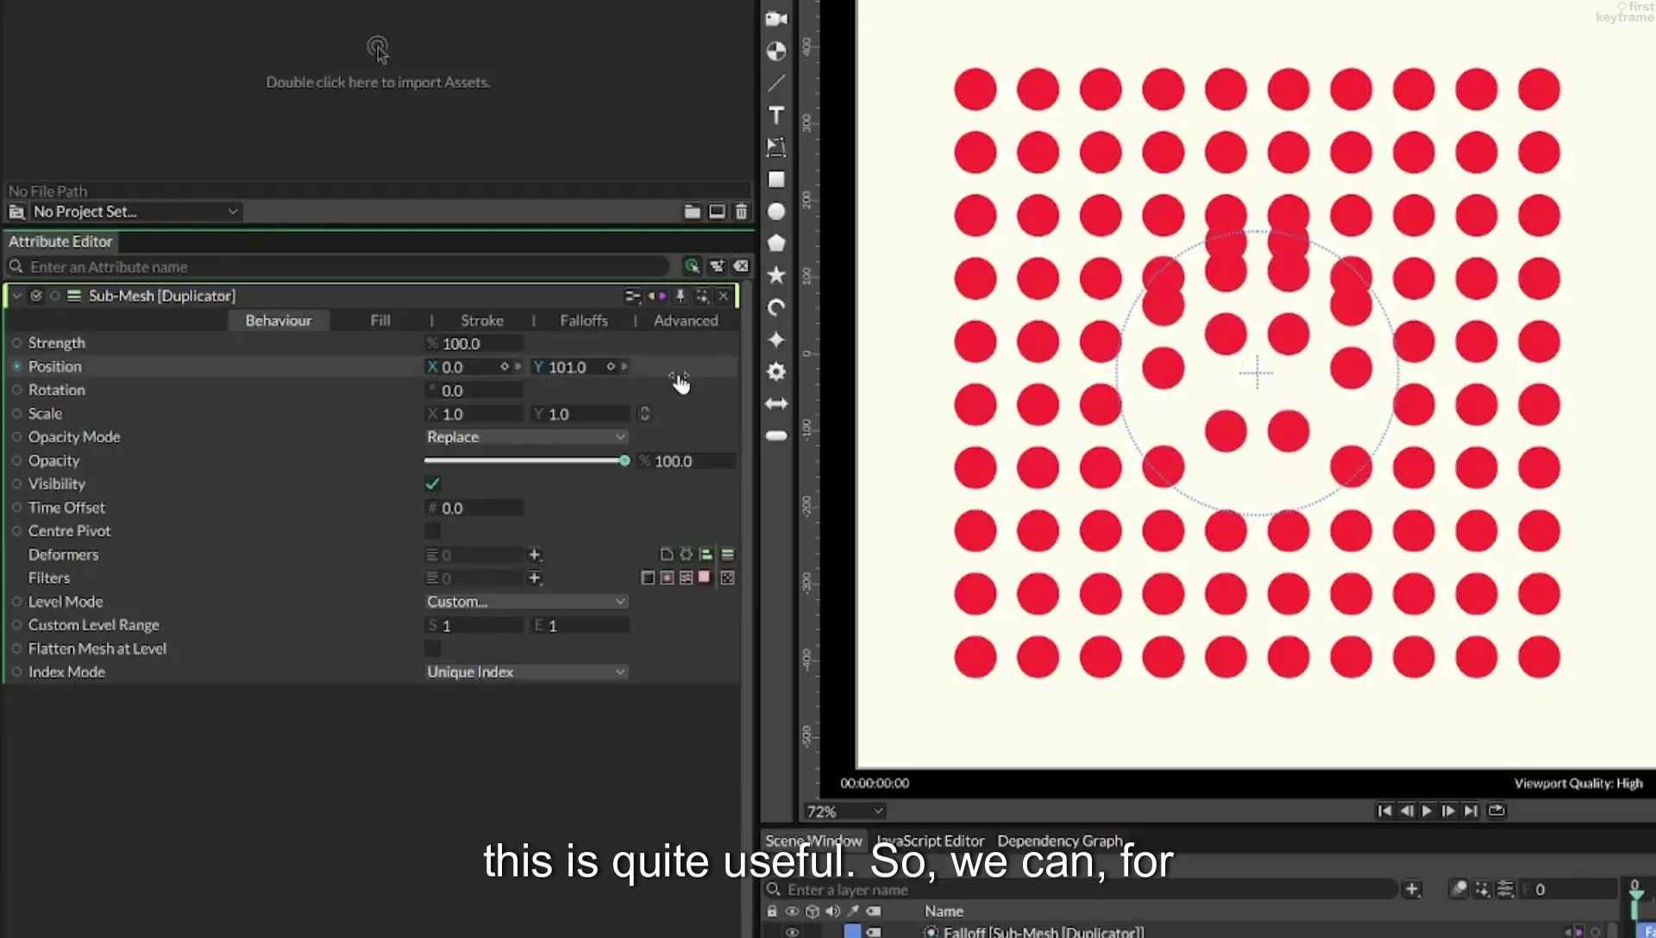Viewport: 1656px width, 938px height.
Task: Jump to first frame button
Action: tap(1384, 810)
